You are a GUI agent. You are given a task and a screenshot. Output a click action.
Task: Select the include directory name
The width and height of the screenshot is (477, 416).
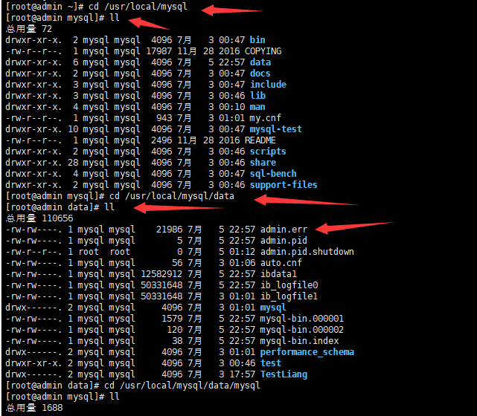(x=268, y=85)
